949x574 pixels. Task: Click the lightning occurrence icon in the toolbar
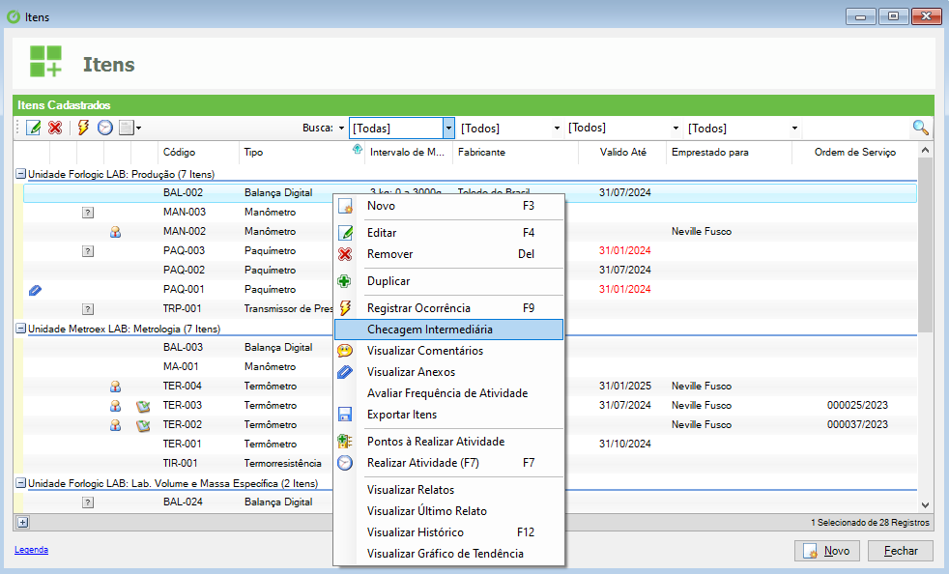(x=83, y=128)
